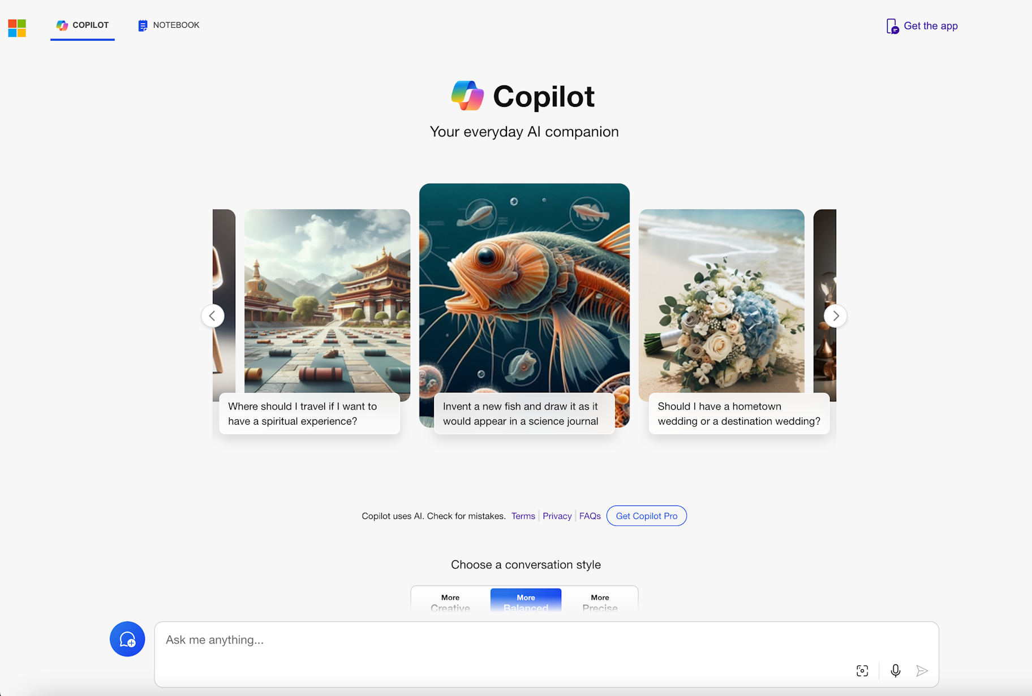Click the Microsoft logo icon
Screen dimensions: 1032x696
[17, 28]
